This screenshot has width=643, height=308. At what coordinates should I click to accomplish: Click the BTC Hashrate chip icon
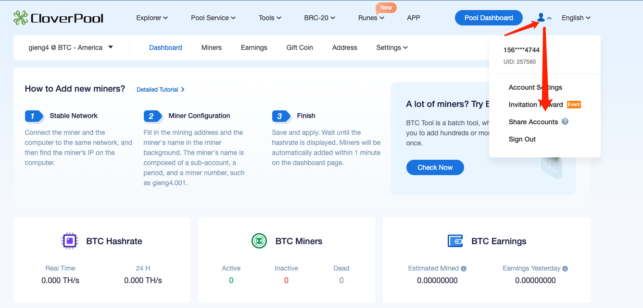pyautogui.click(x=70, y=241)
